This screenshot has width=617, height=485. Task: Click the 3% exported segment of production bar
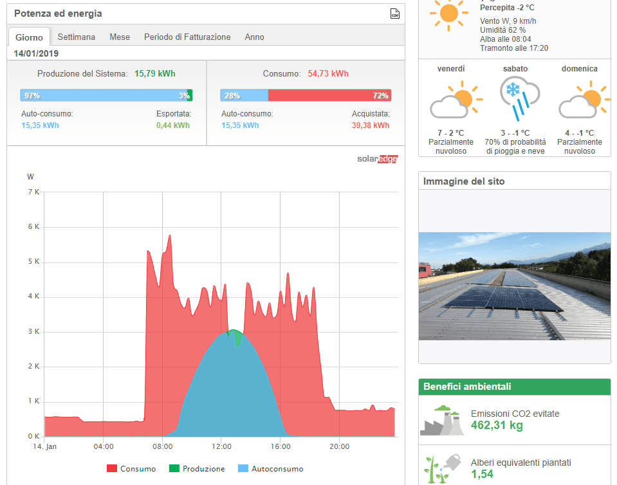(190, 96)
